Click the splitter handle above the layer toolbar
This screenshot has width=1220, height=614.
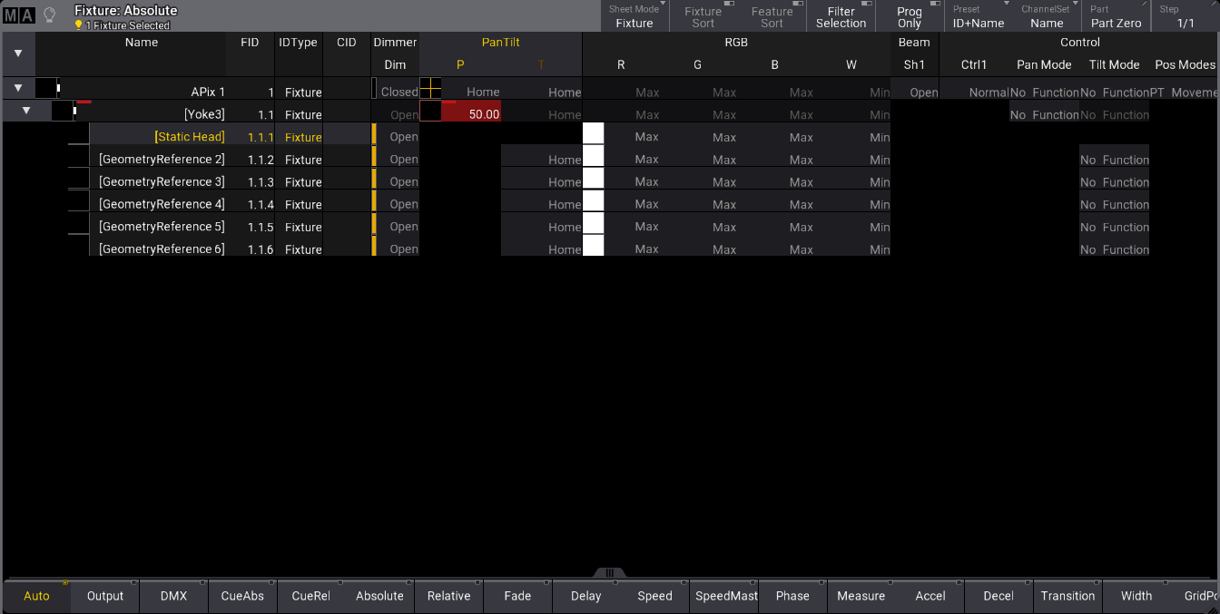610,572
